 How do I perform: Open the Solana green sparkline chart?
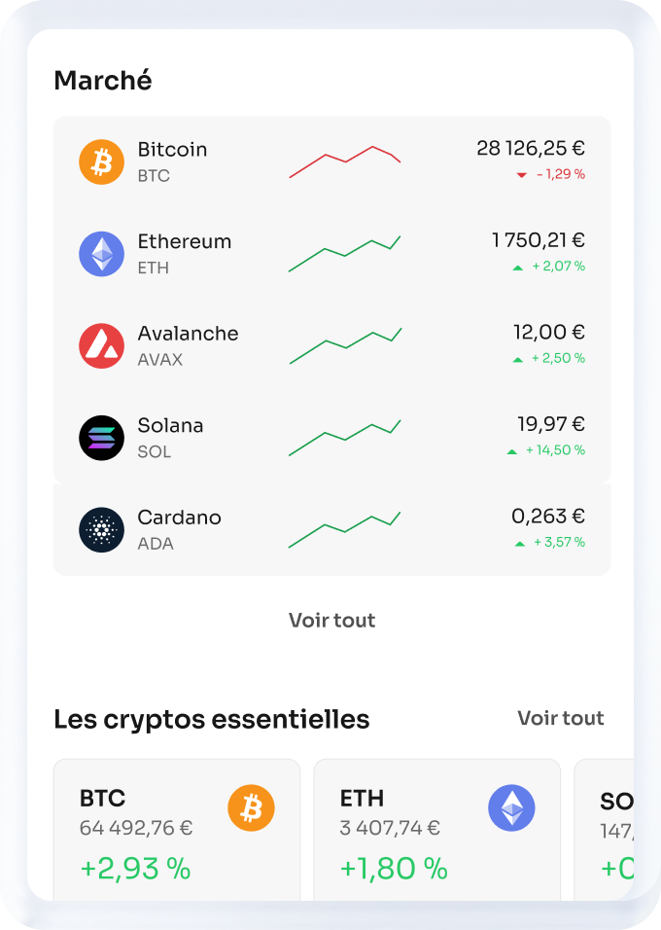(345, 438)
